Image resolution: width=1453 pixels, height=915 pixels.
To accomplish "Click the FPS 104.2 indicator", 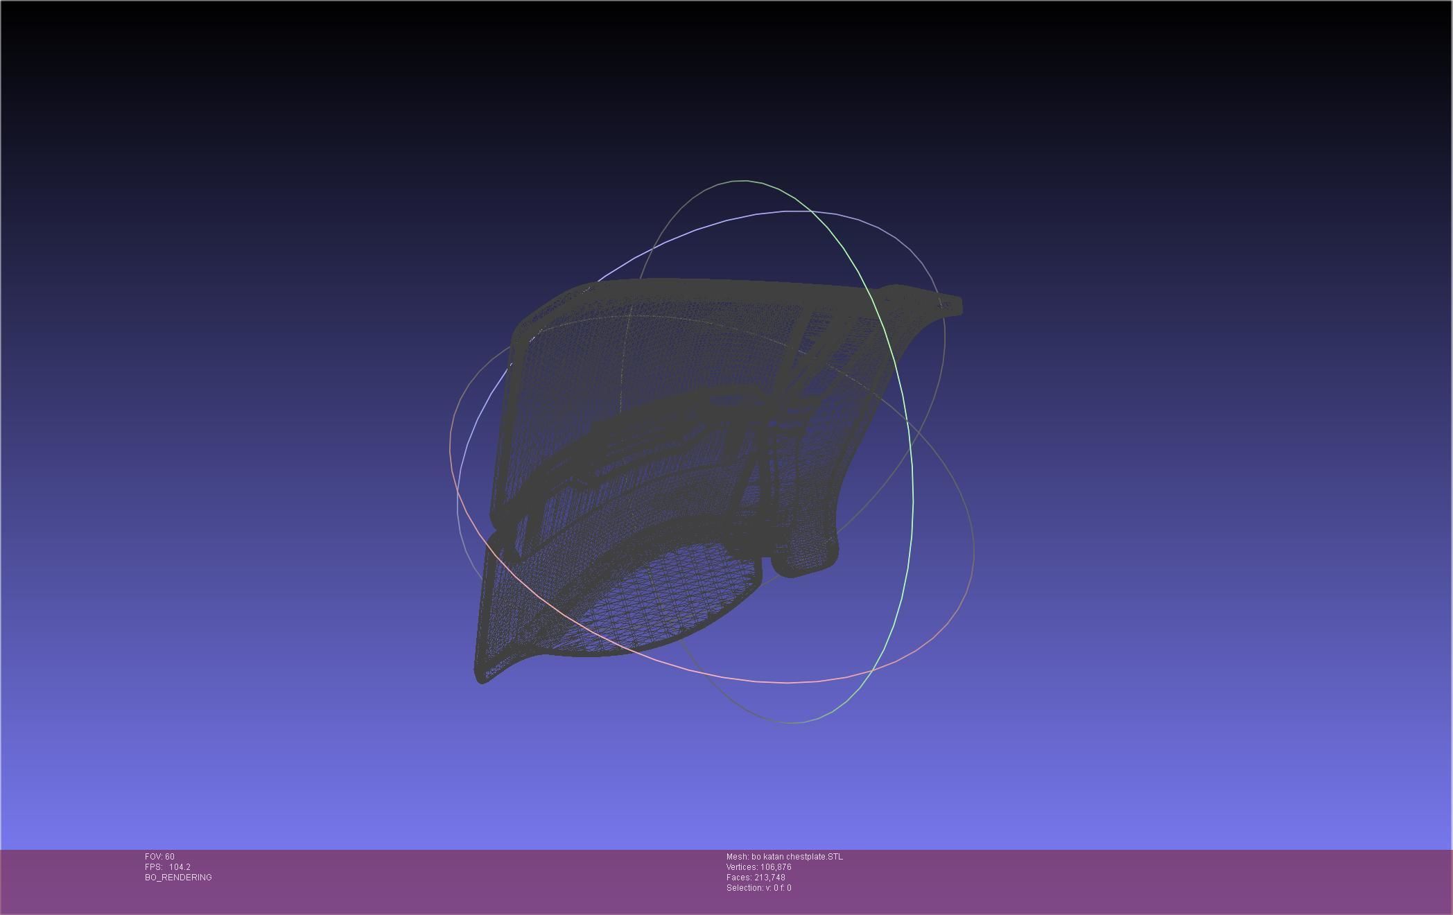I will click(167, 867).
